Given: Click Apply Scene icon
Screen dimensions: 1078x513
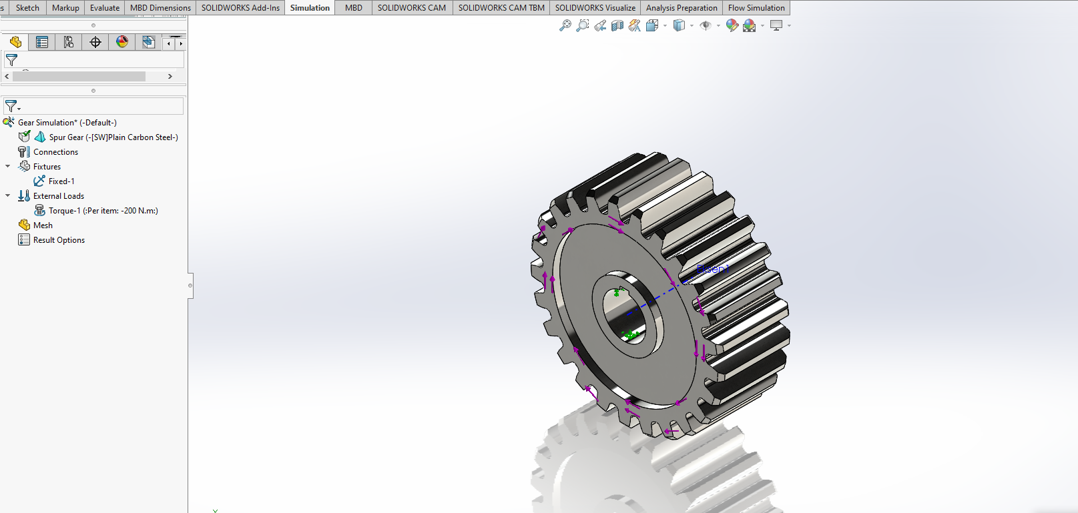Looking at the screenshot, I should [x=750, y=25].
